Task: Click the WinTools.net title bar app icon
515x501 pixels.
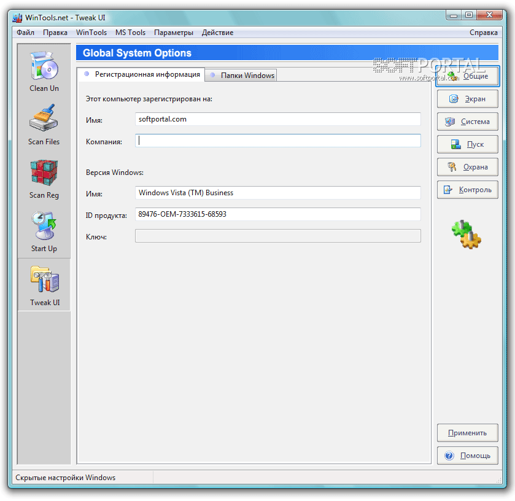Action: pyautogui.click(x=17, y=18)
